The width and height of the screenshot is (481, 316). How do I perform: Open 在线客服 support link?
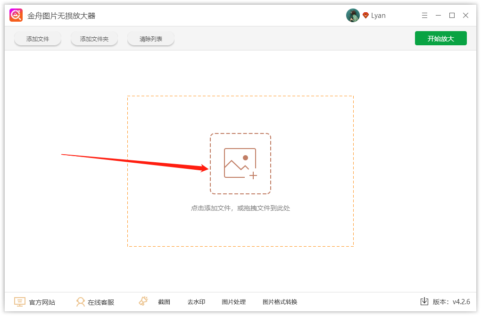pyautogui.click(x=101, y=302)
